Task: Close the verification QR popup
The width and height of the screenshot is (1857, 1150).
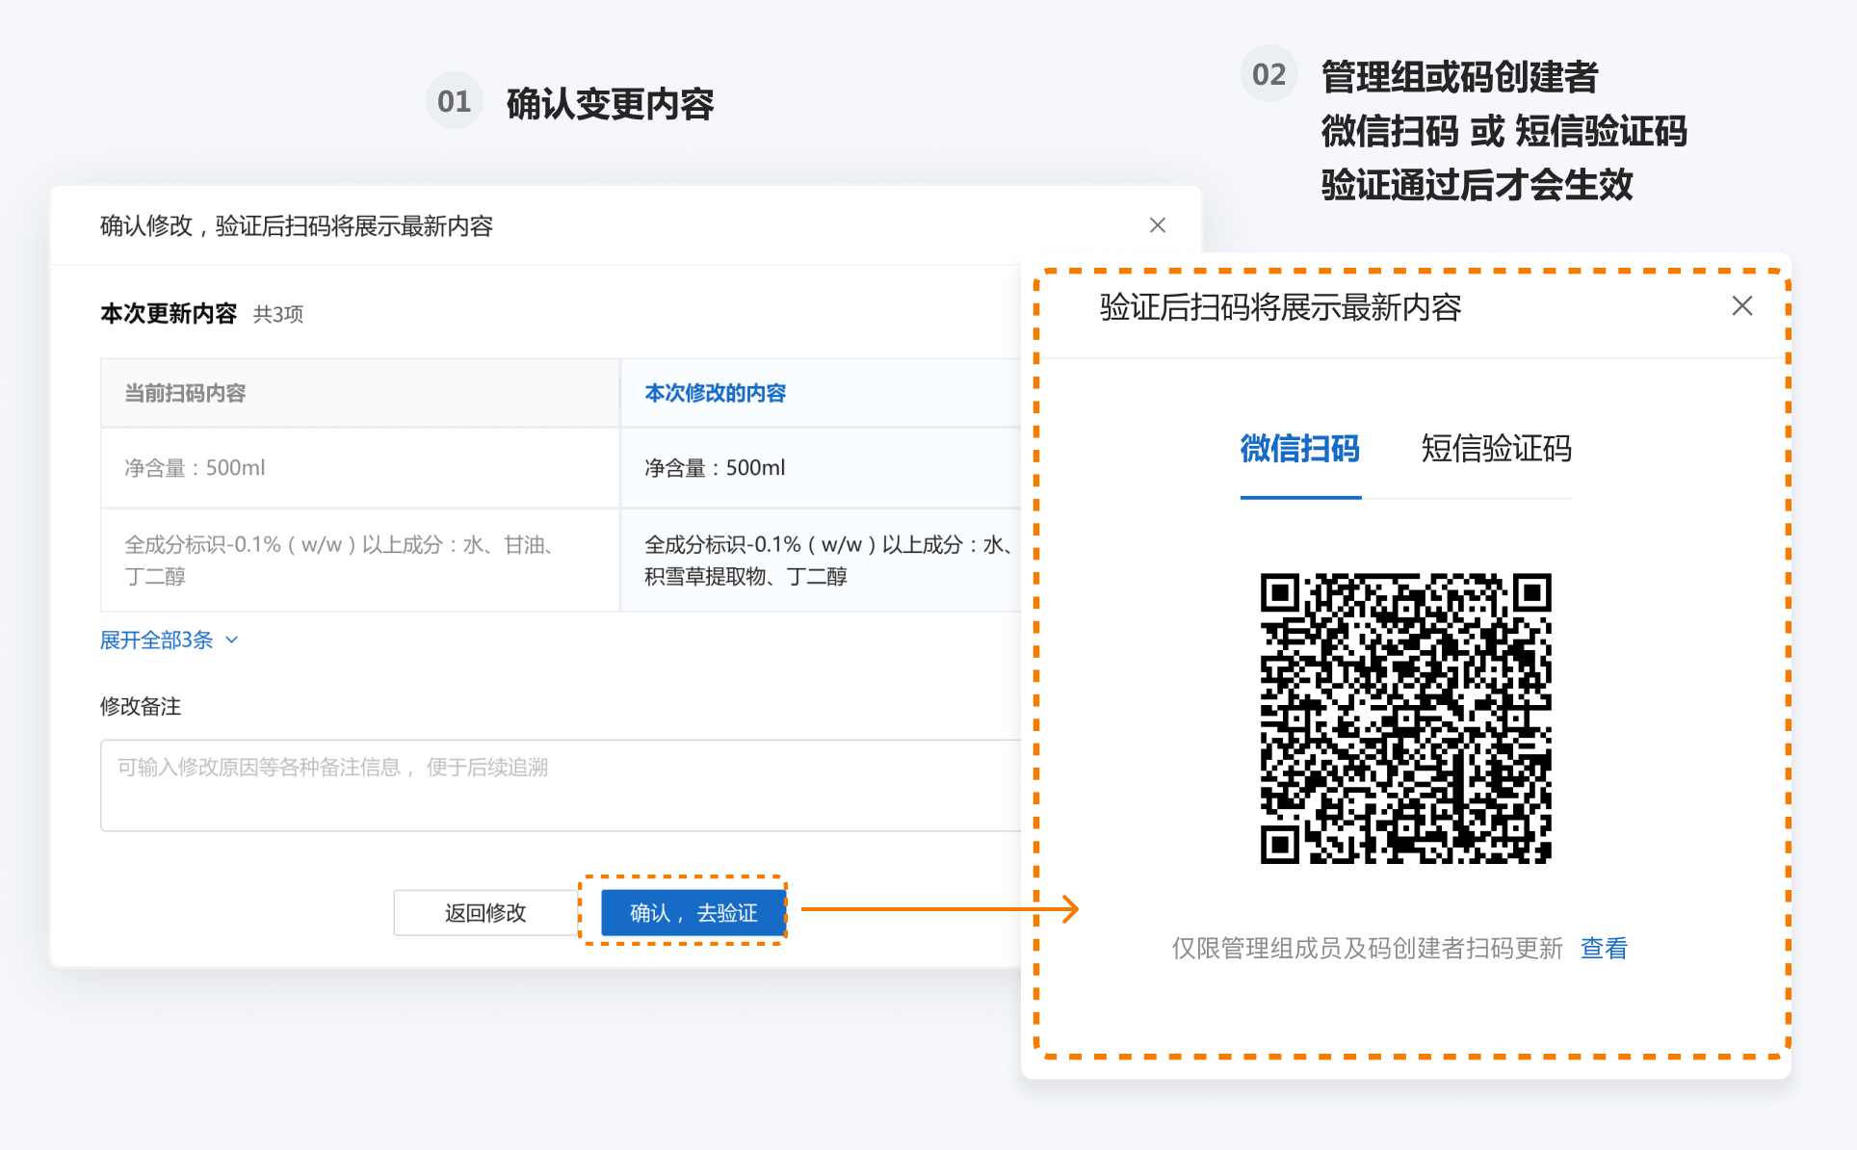Action: [1741, 306]
